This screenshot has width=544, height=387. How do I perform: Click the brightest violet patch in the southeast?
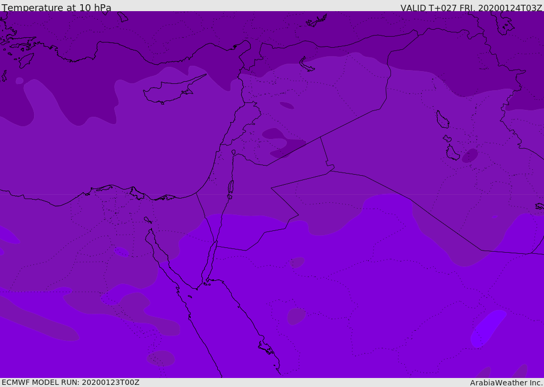pyautogui.click(x=487, y=327)
